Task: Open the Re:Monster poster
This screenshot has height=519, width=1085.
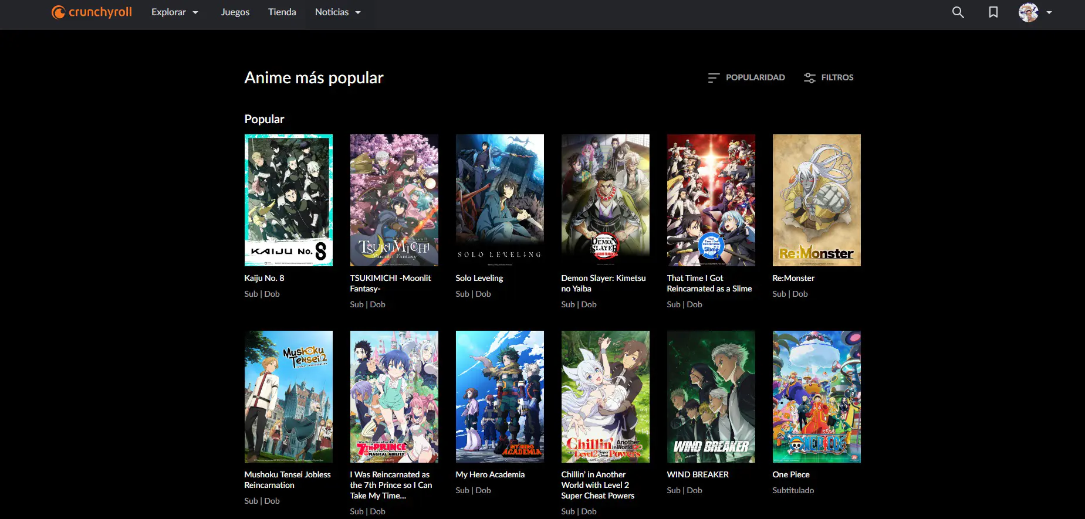Action: (x=817, y=200)
